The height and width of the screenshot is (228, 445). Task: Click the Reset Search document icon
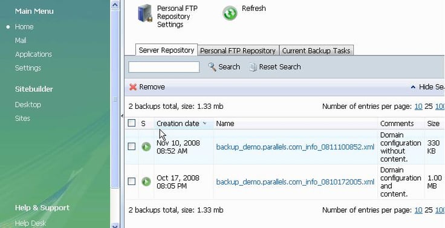click(253, 67)
